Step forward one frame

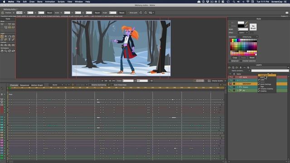tap(106, 81)
